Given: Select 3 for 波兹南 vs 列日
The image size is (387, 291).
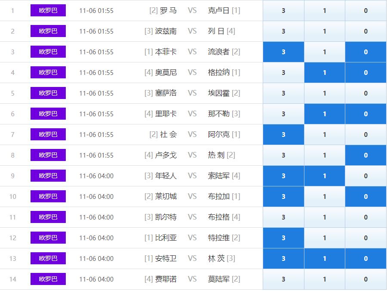Looking at the screenshot, I should pos(283,31).
